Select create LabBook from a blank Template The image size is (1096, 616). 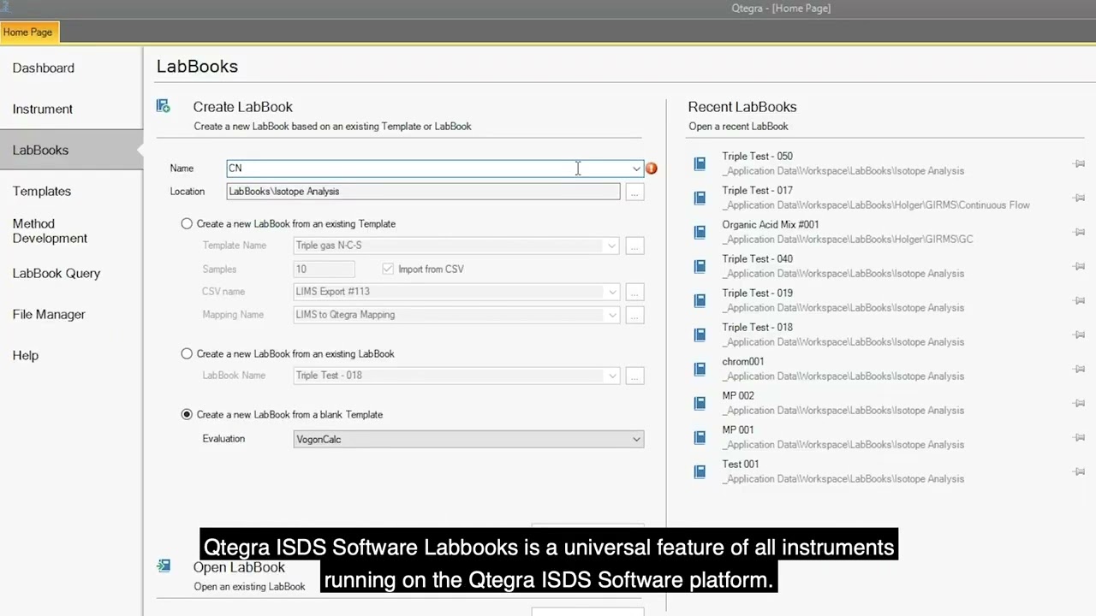point(187,414)
